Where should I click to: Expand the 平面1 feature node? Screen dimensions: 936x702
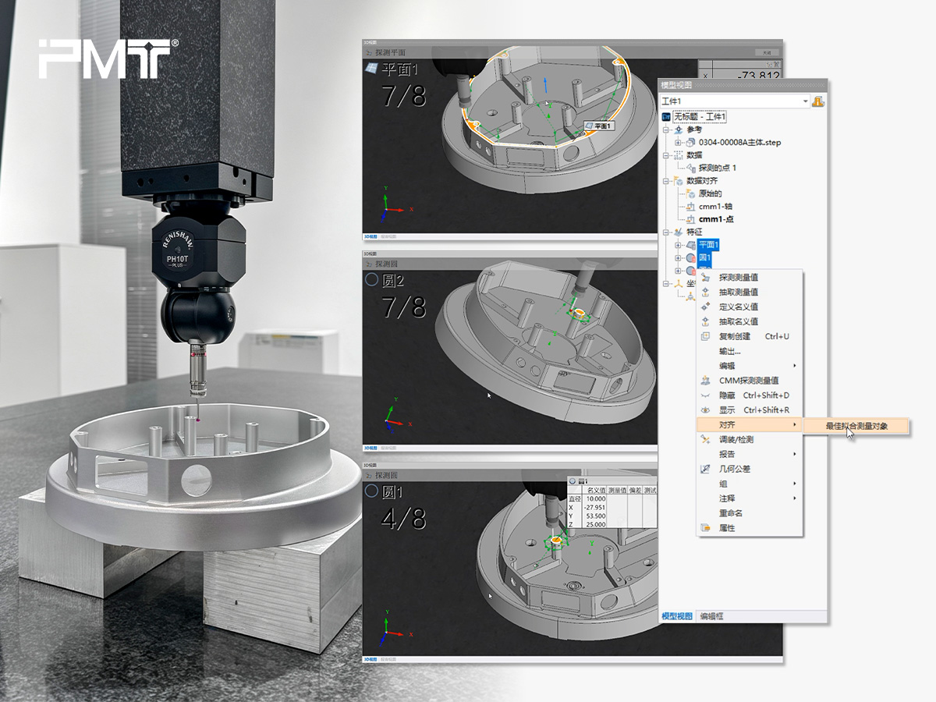tap(679, 246)
